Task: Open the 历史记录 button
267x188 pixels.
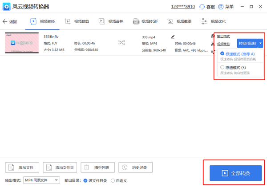Action: coord(136,168)
